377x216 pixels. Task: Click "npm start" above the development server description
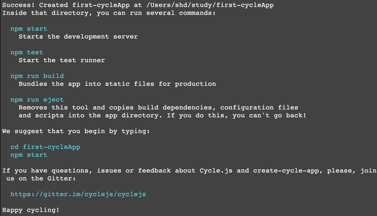coord(28,29)
